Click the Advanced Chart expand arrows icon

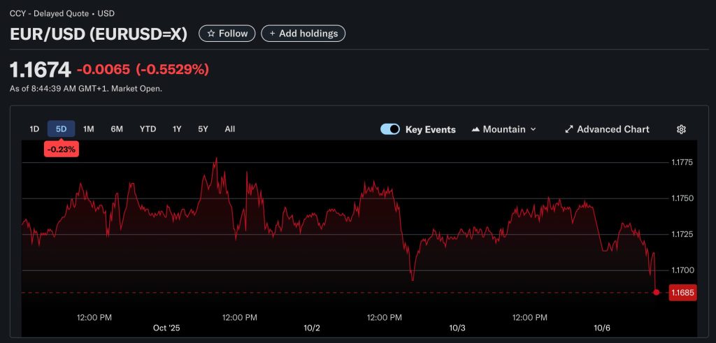569,129
